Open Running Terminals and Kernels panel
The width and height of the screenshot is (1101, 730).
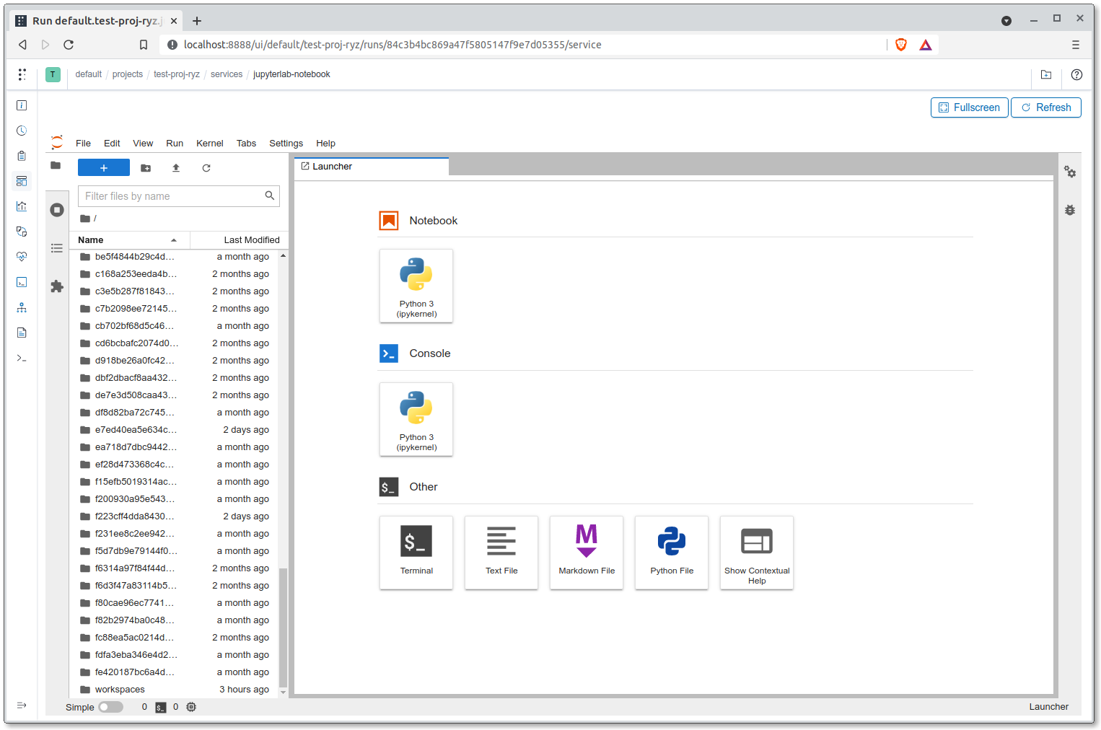tap(57, 210)
